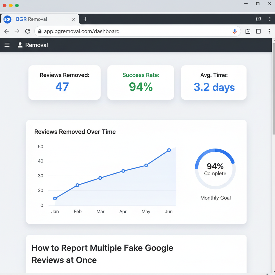Click the address bar URL
This screenshot has width=275, height=275.
(82, 31)
